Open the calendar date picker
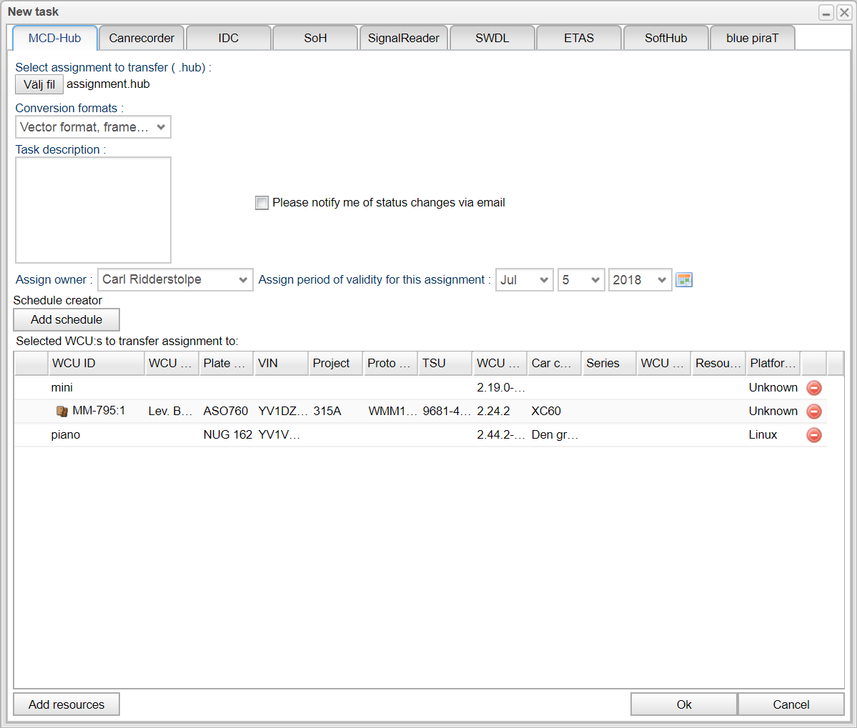The height and width of the screenshot is (728, 857). 684,280
